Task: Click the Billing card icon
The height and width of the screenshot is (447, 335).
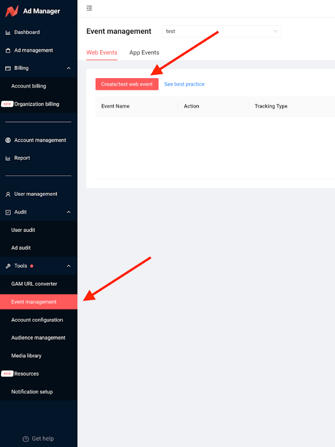Action: coord(8,68)
